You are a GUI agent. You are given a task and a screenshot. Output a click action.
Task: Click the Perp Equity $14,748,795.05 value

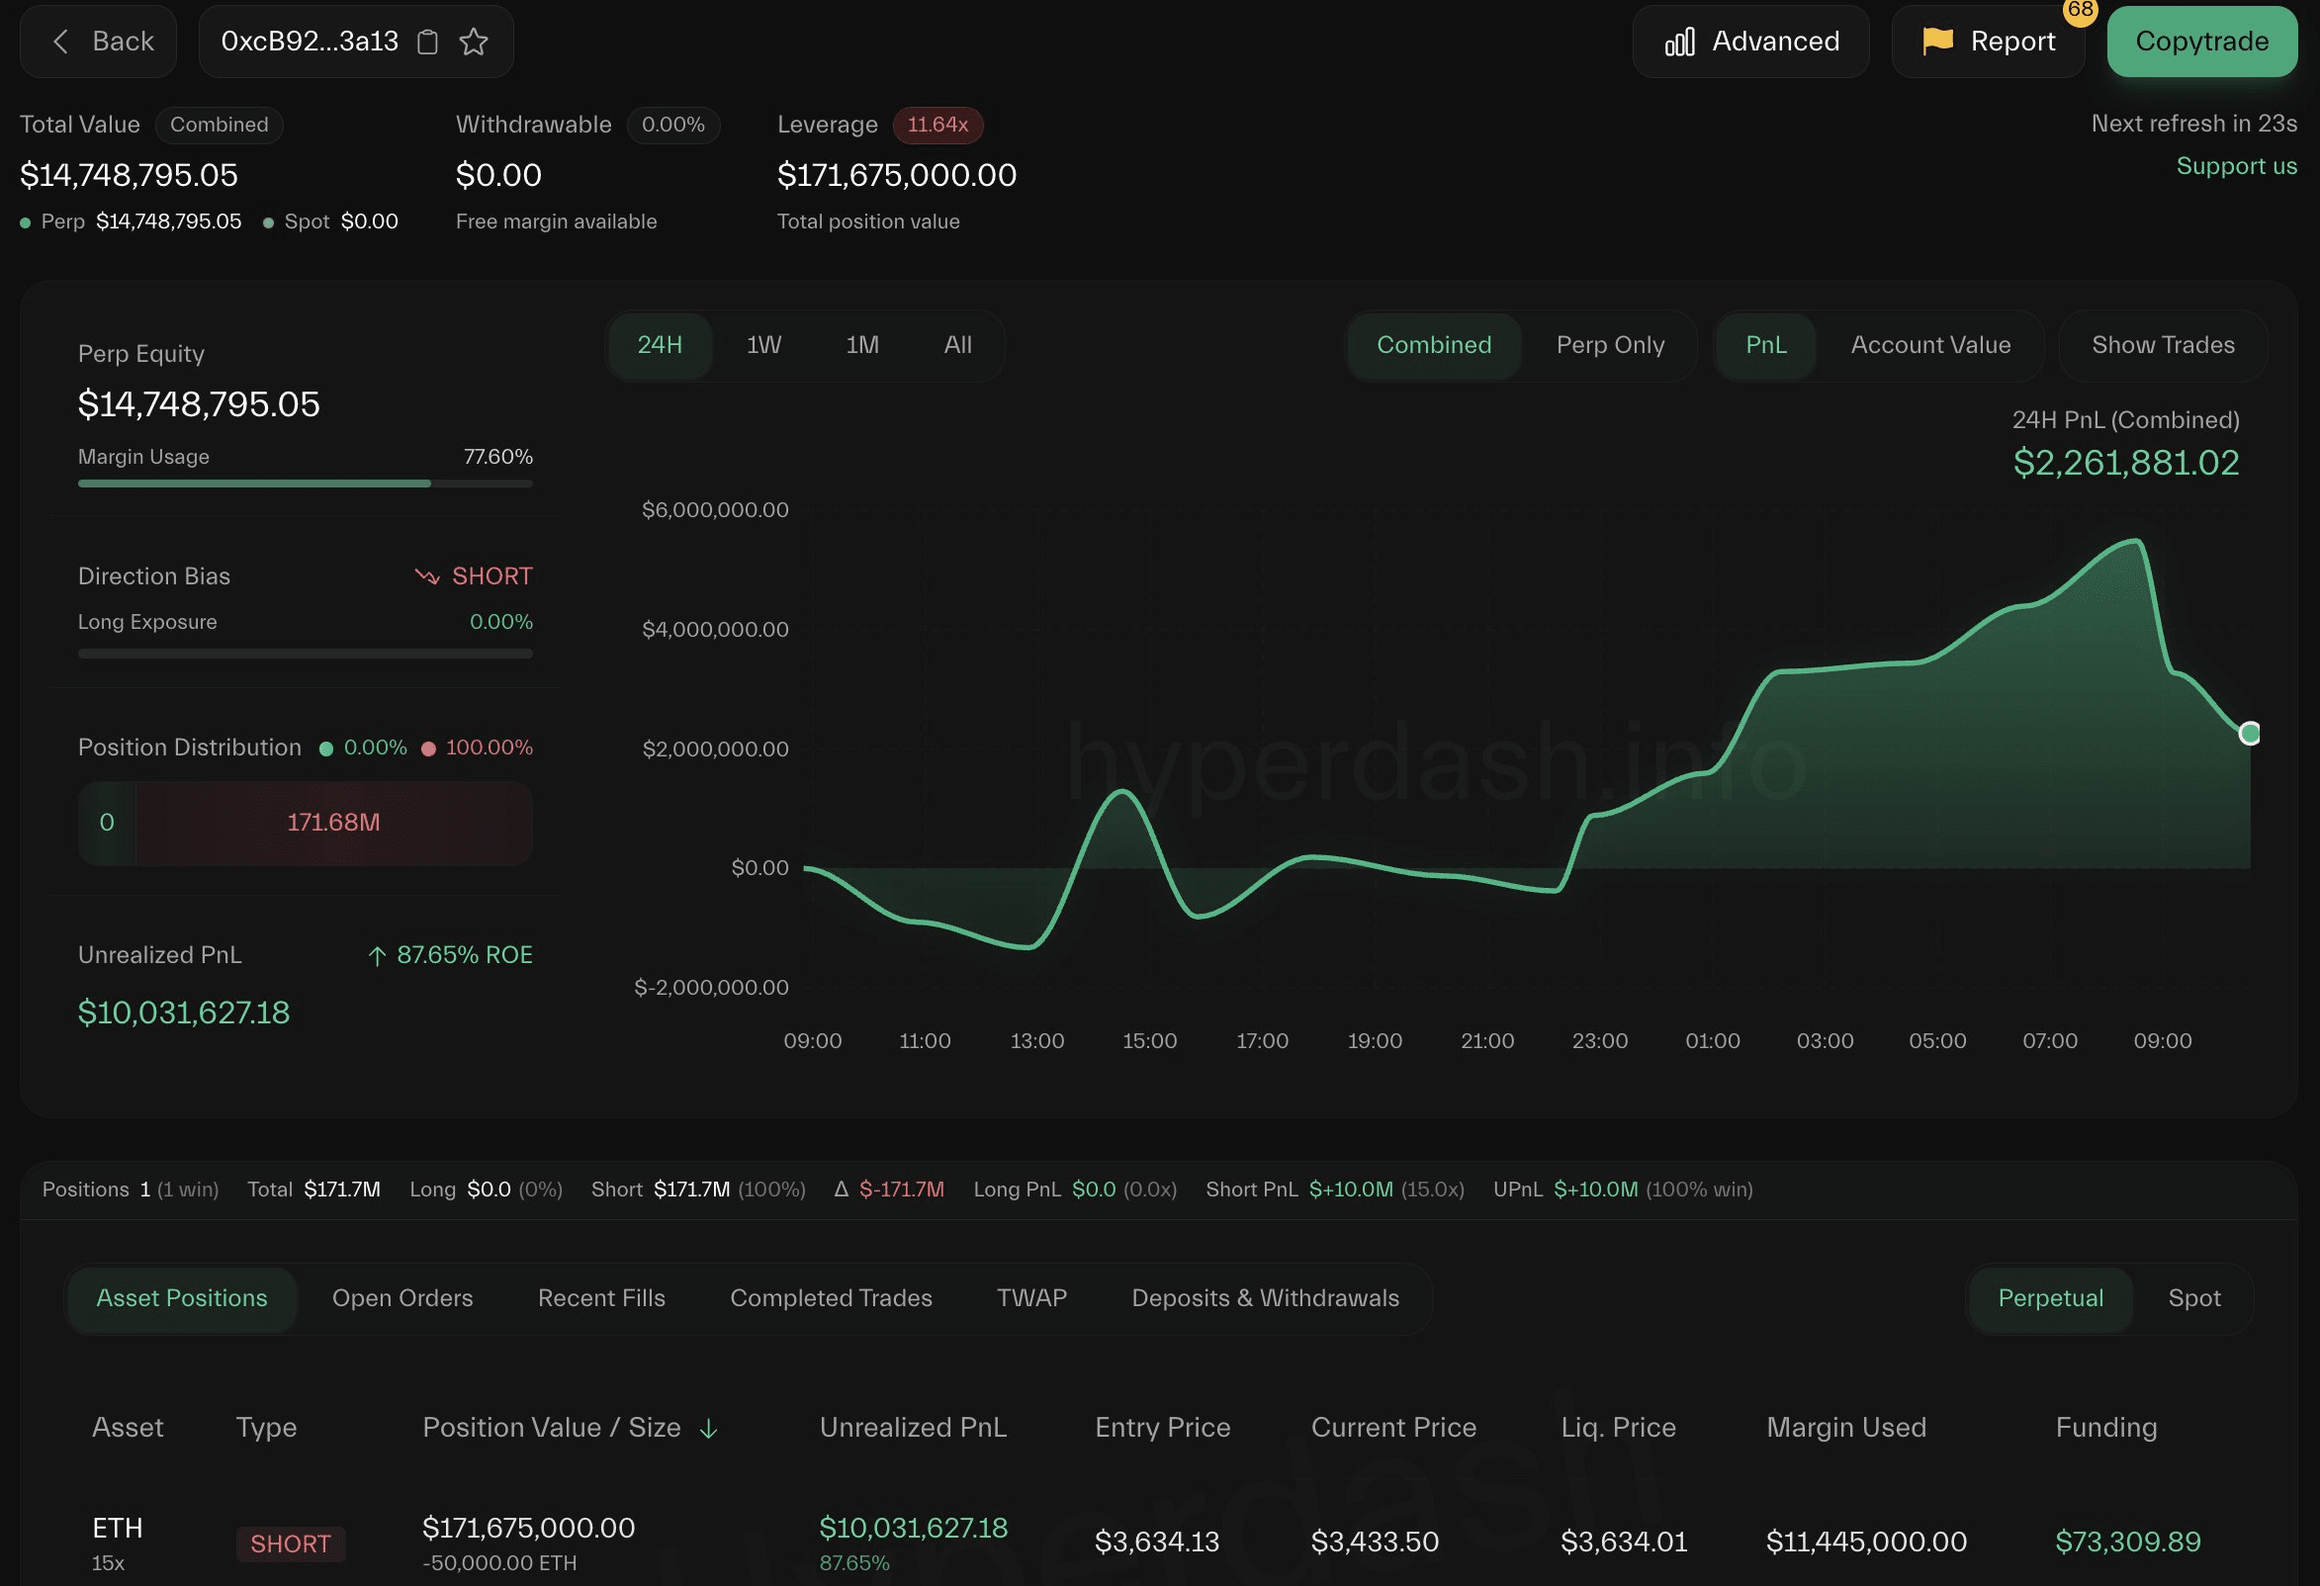coord(199,405)
